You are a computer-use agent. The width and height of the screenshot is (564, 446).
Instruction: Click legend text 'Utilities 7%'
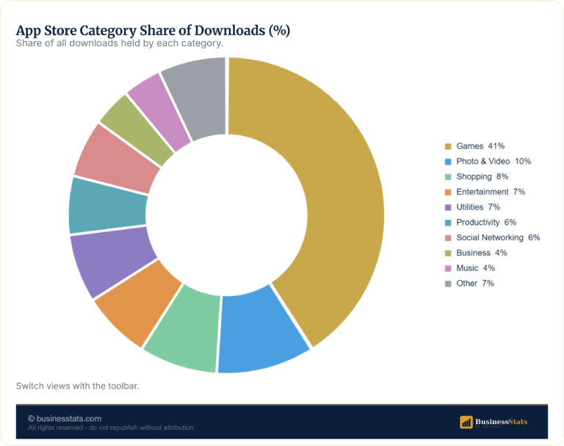(478, 207)
